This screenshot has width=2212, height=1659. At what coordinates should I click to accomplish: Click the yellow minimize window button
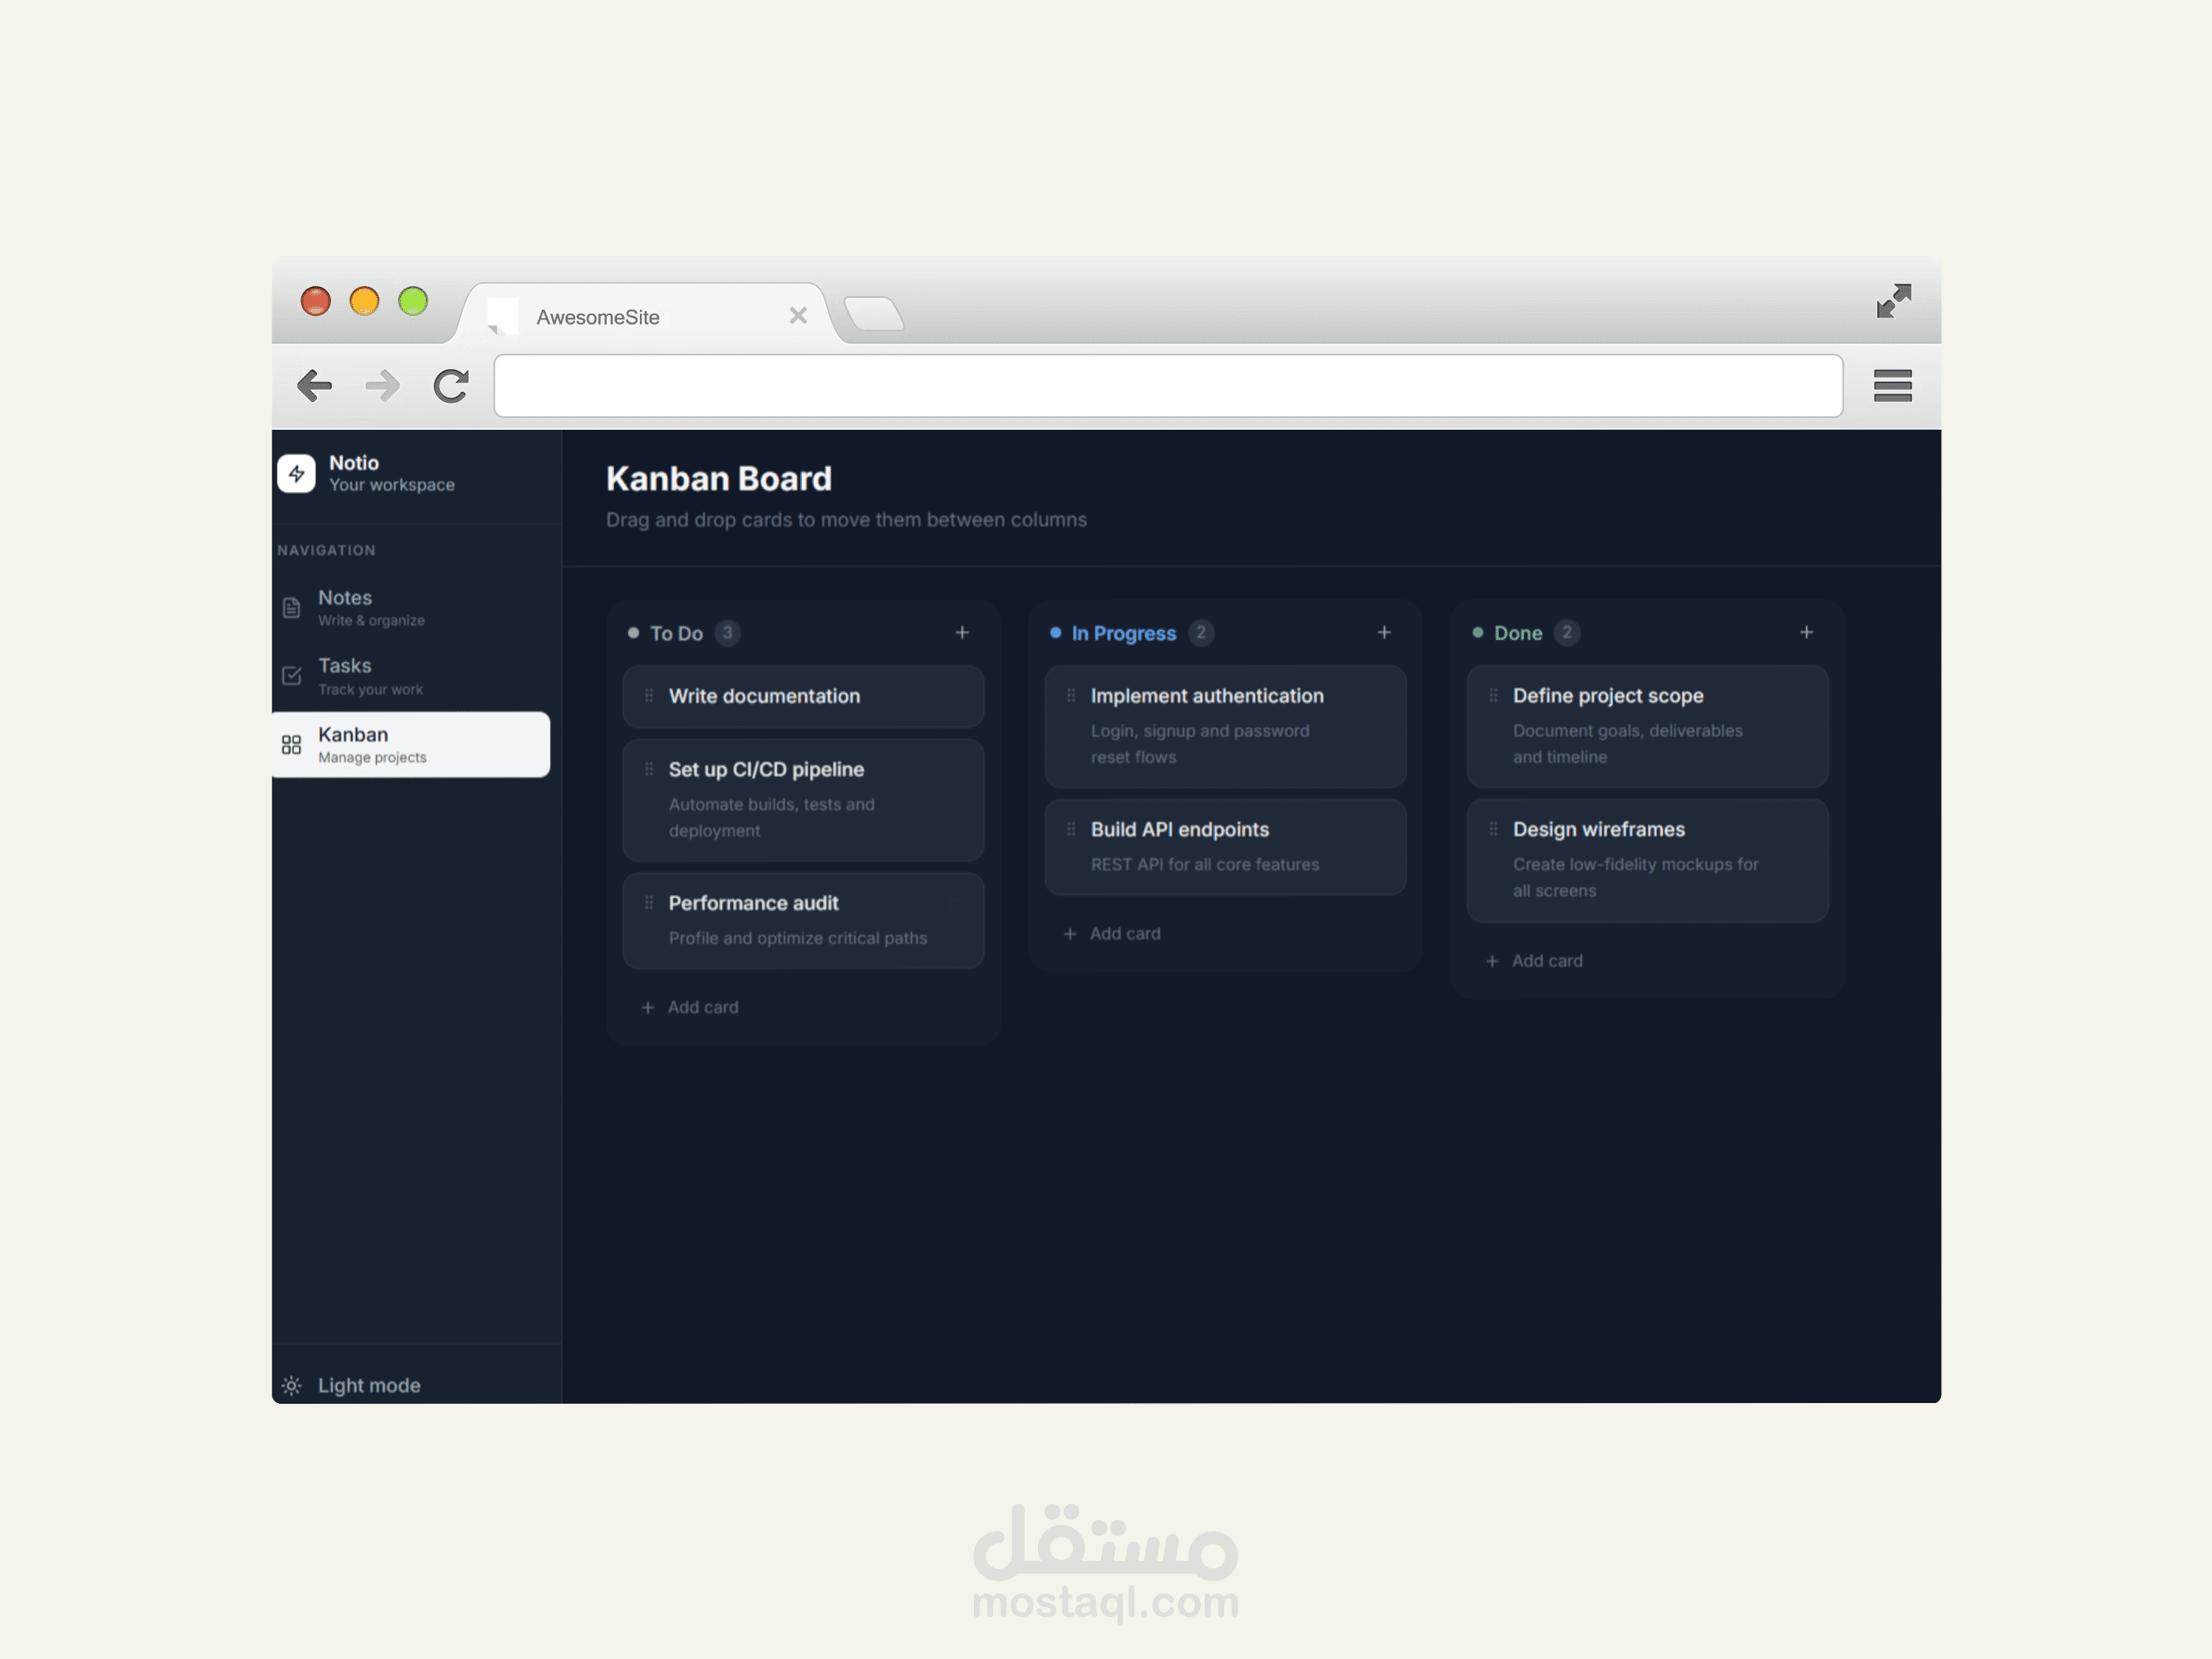364,301
